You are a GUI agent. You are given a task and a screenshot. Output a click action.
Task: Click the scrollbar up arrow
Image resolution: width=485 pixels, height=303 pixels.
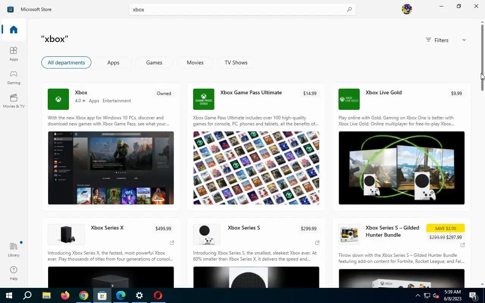[x=482, y=22]
